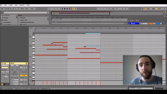Image resolution: width=167 pixels, height=94 pixels.
Task: Show the yellow Clip box toggle at bottom
Action: point(2,84)
